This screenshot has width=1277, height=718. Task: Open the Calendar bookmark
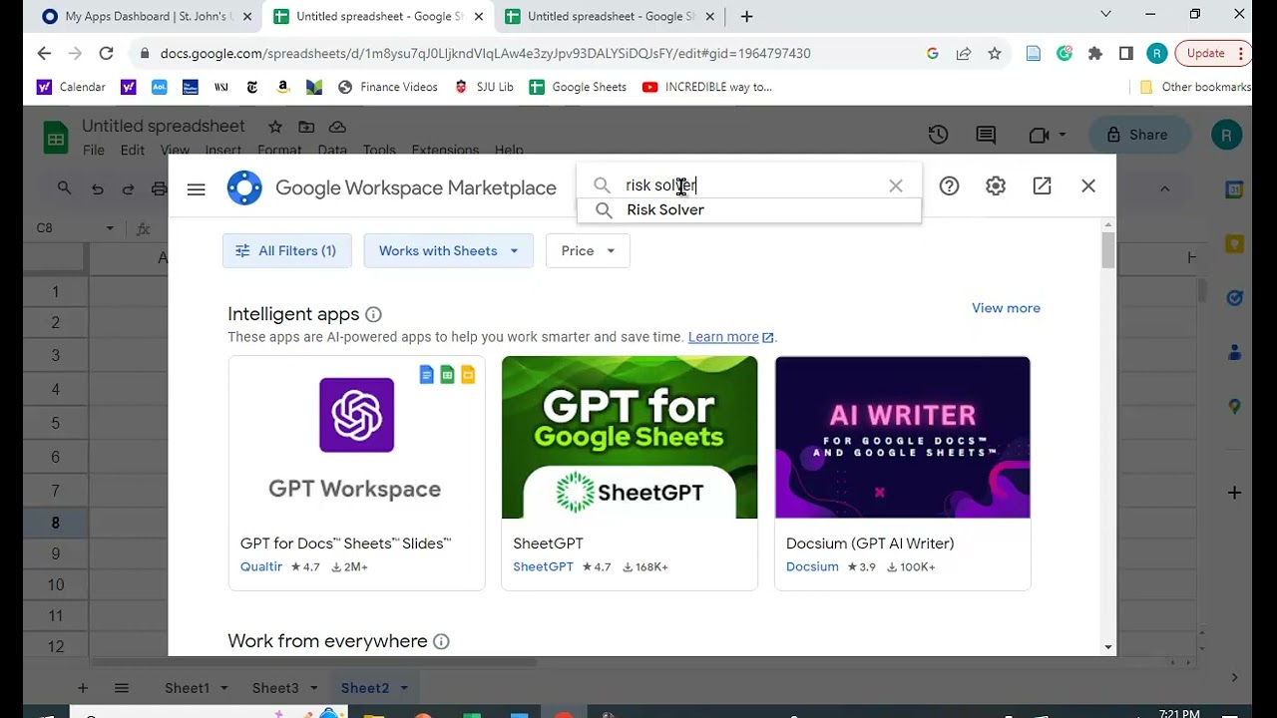coord(71,87)
